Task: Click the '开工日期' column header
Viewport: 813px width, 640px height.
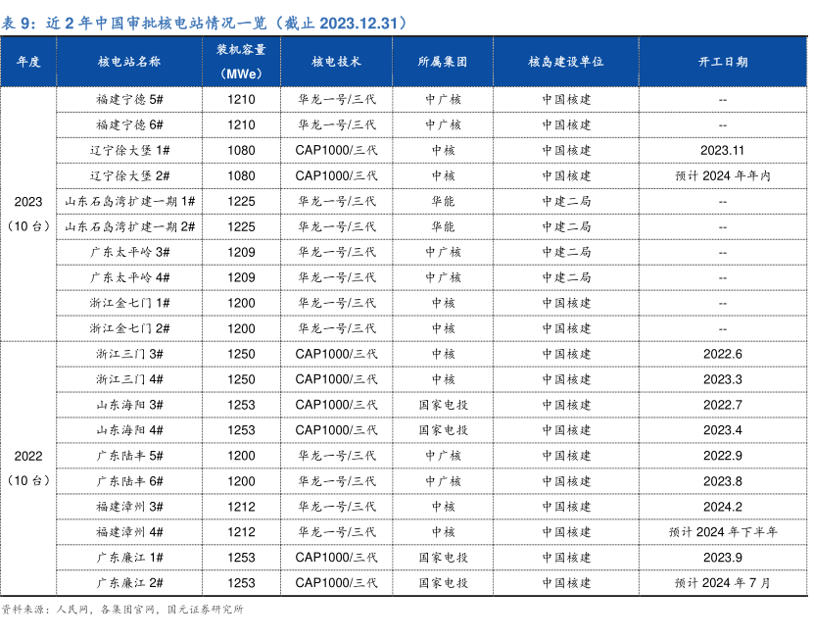Action: coord(723,62)
